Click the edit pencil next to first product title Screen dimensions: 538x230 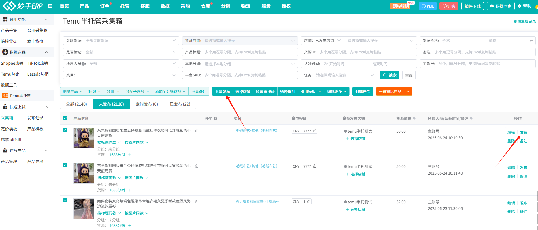196,131
